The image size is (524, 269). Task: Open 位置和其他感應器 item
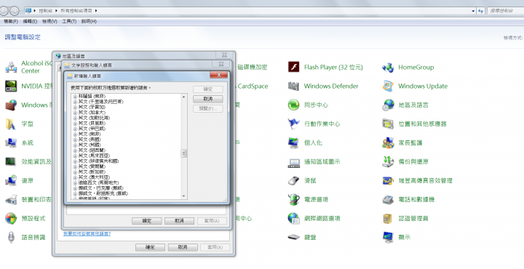(x=414, y=124)
